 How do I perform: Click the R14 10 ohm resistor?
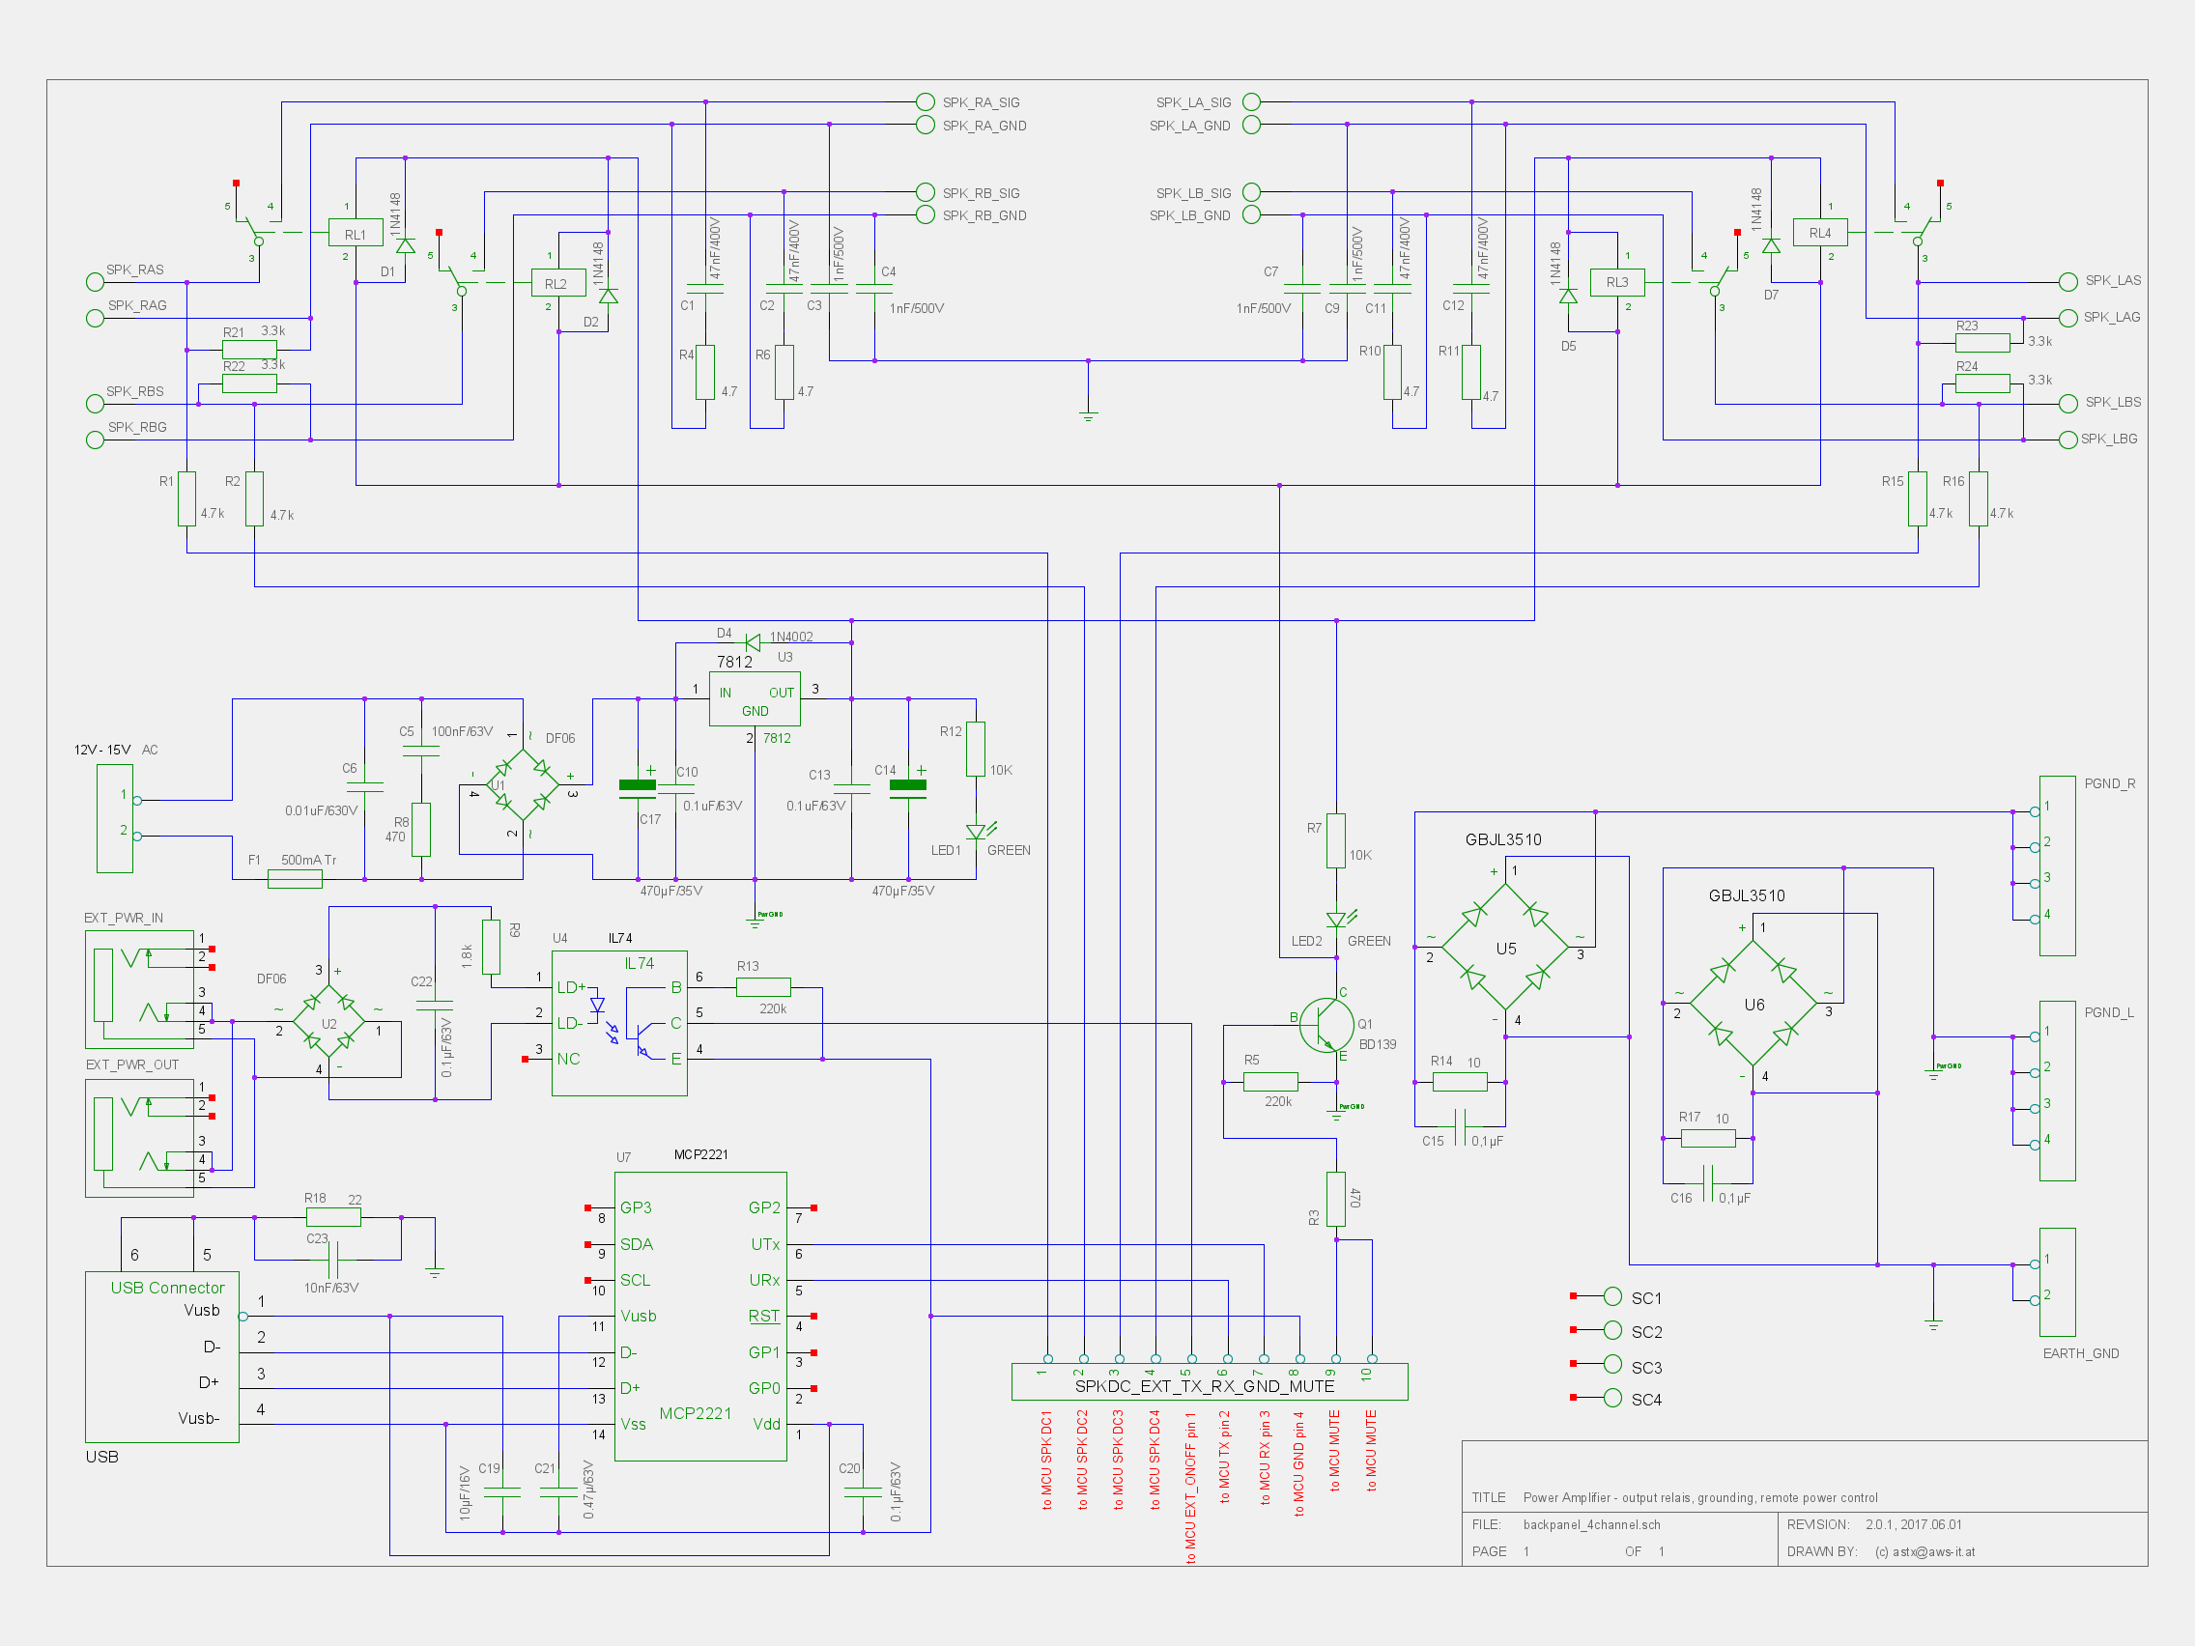coord(1460,1082)
